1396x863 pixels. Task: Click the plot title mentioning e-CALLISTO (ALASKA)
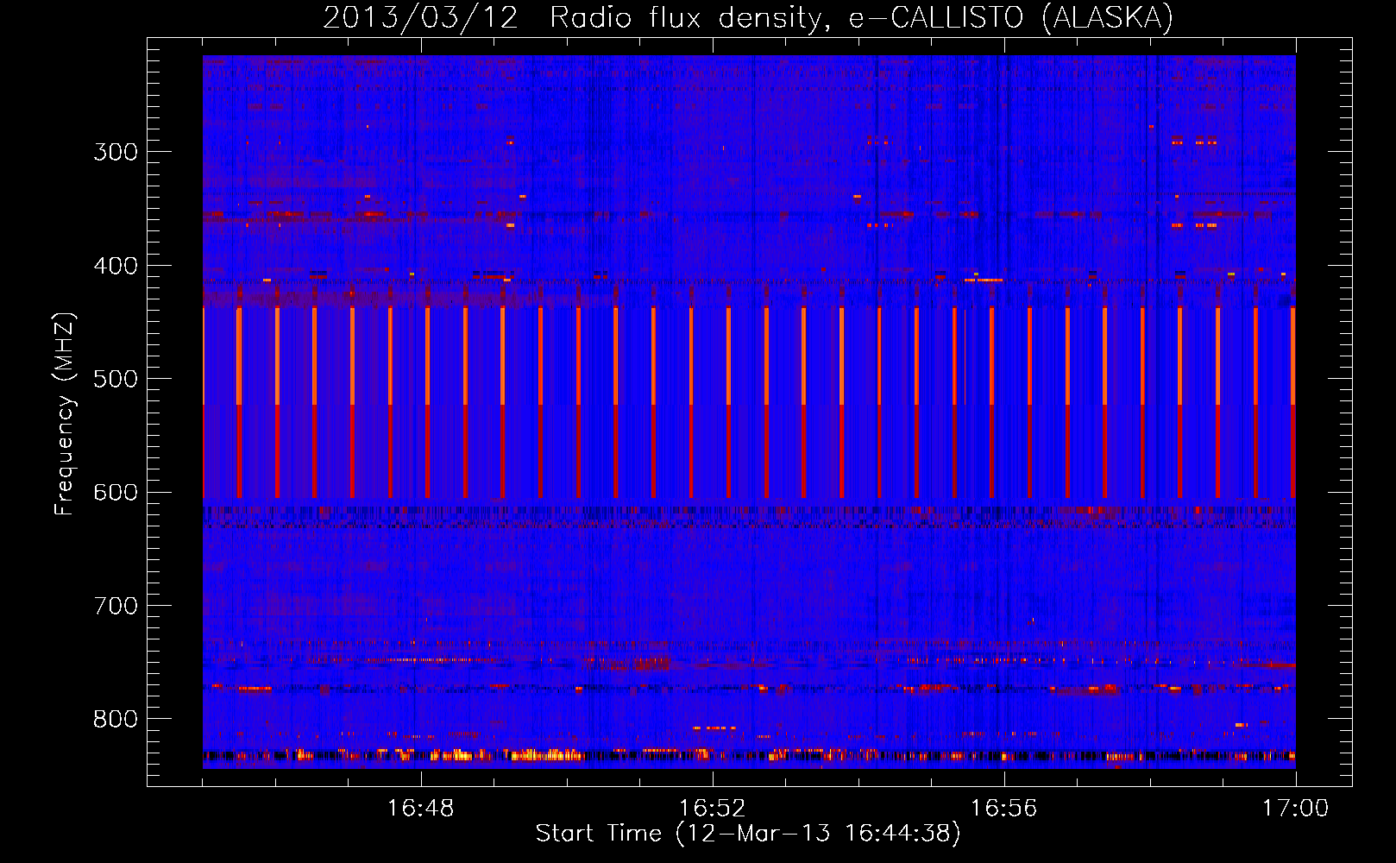point(748,18)
